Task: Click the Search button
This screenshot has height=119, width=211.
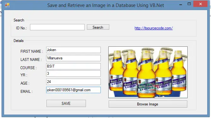Action: 98,27
